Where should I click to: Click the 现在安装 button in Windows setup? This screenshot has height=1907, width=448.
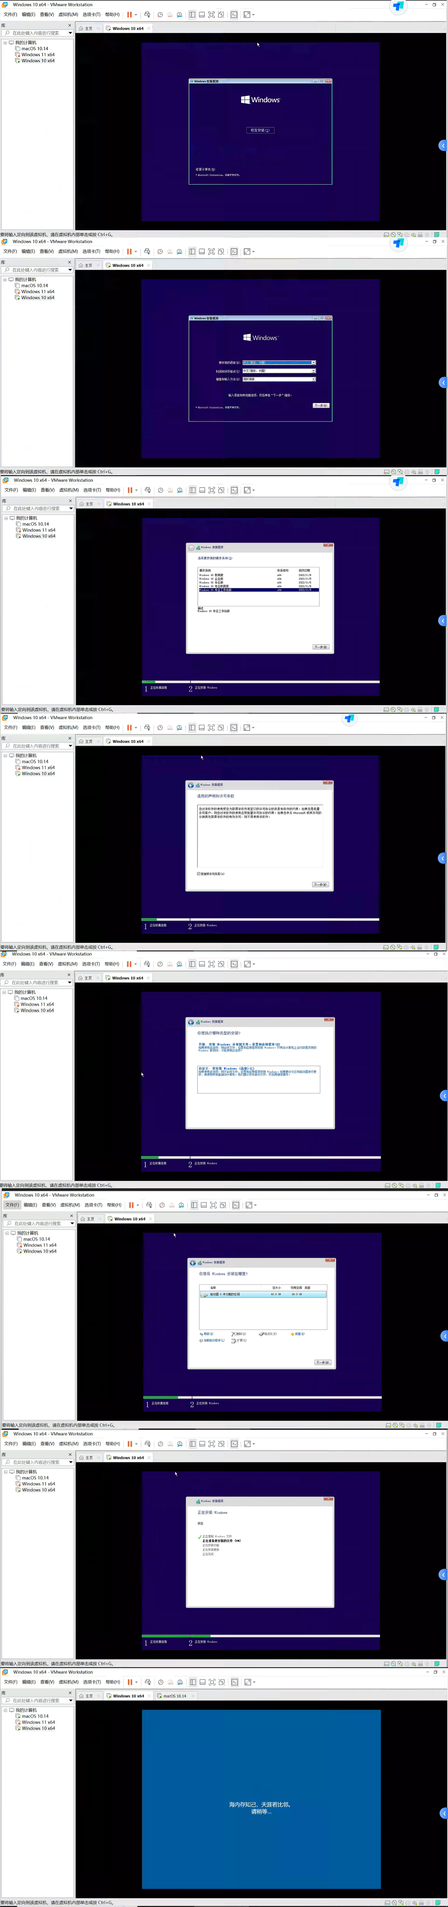pyautogui.click(x=260, y=130)
